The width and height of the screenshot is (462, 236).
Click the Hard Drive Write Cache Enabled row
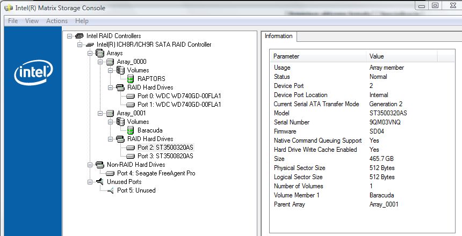point(363,150)
